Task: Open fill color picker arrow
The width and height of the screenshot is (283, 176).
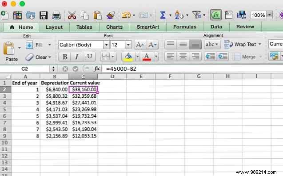Action: coord(137,57)
